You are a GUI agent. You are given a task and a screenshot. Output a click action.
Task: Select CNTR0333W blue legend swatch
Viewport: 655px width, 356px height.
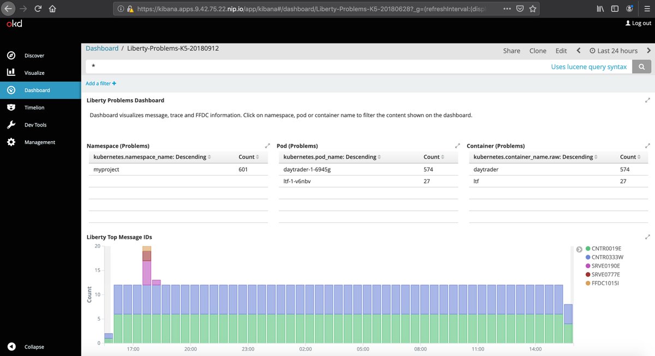[x=588, y=257]
